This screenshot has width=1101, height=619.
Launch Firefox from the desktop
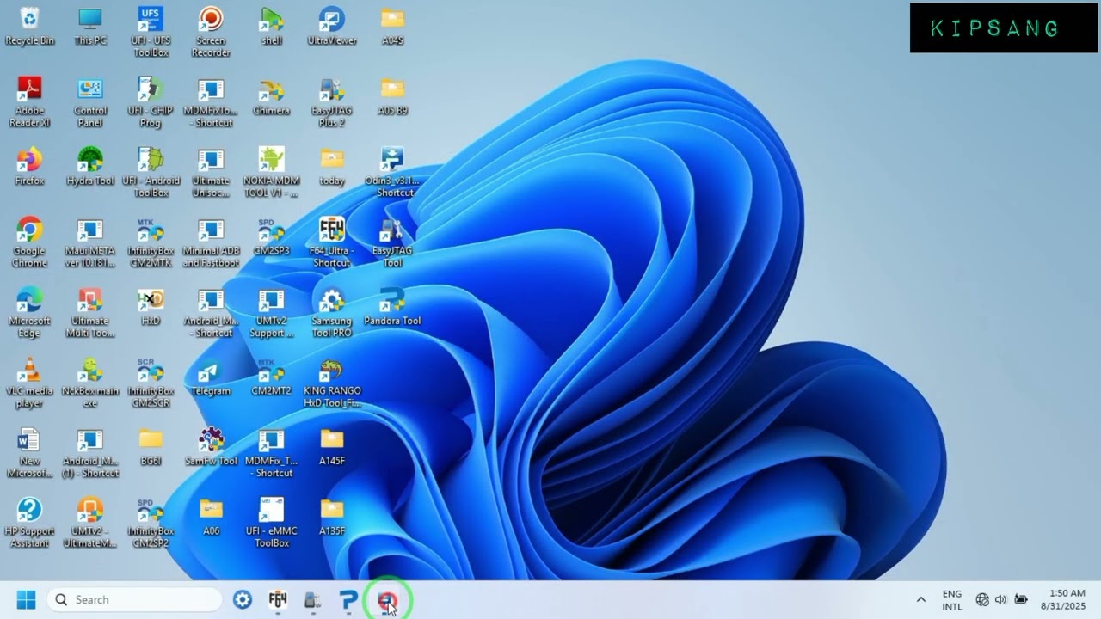[x=29, y=167]
